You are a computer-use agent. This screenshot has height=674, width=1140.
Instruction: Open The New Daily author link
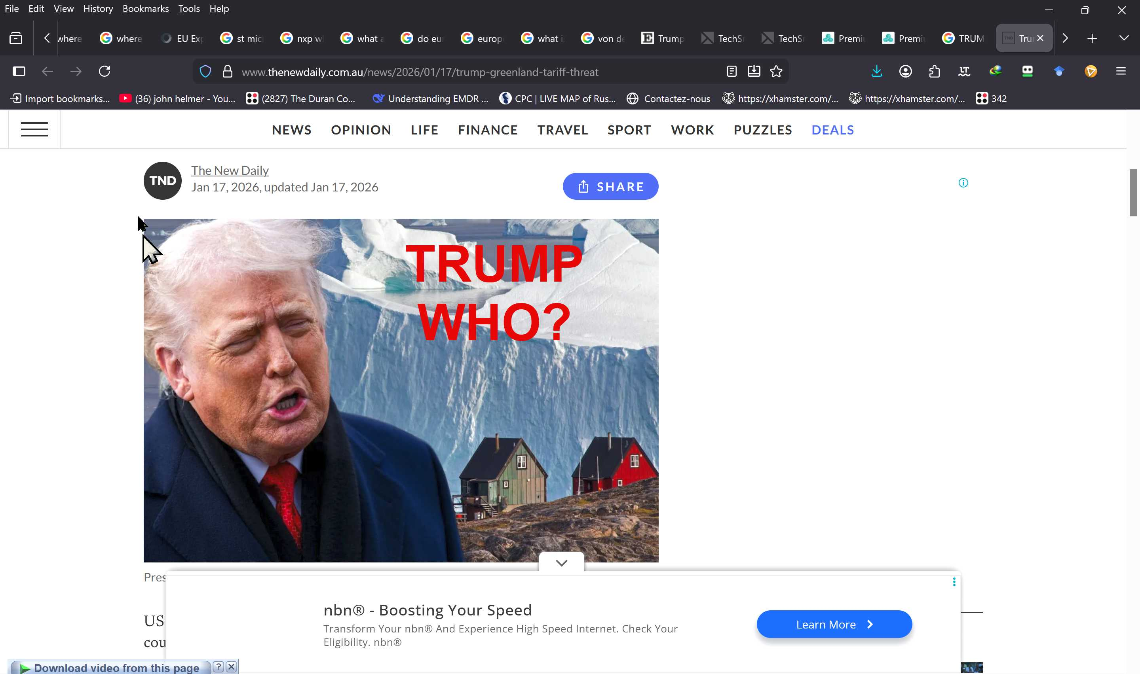pyautogui.click(x=230, y=170)
